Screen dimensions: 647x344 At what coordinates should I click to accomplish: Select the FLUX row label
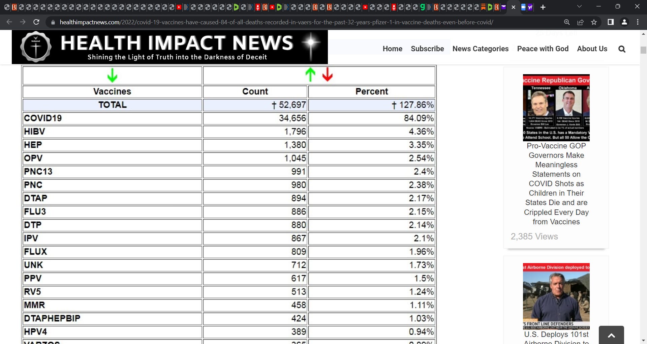35,252
